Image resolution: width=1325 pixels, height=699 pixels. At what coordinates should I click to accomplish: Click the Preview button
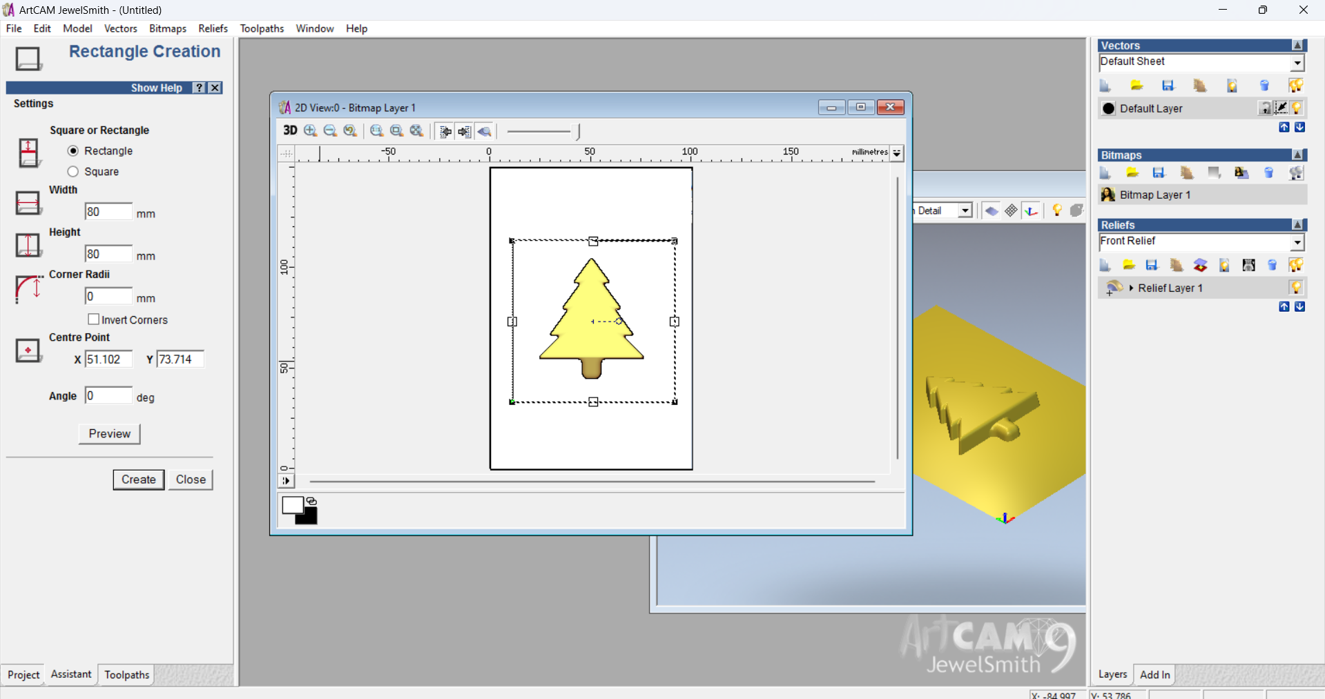point(109,433)
